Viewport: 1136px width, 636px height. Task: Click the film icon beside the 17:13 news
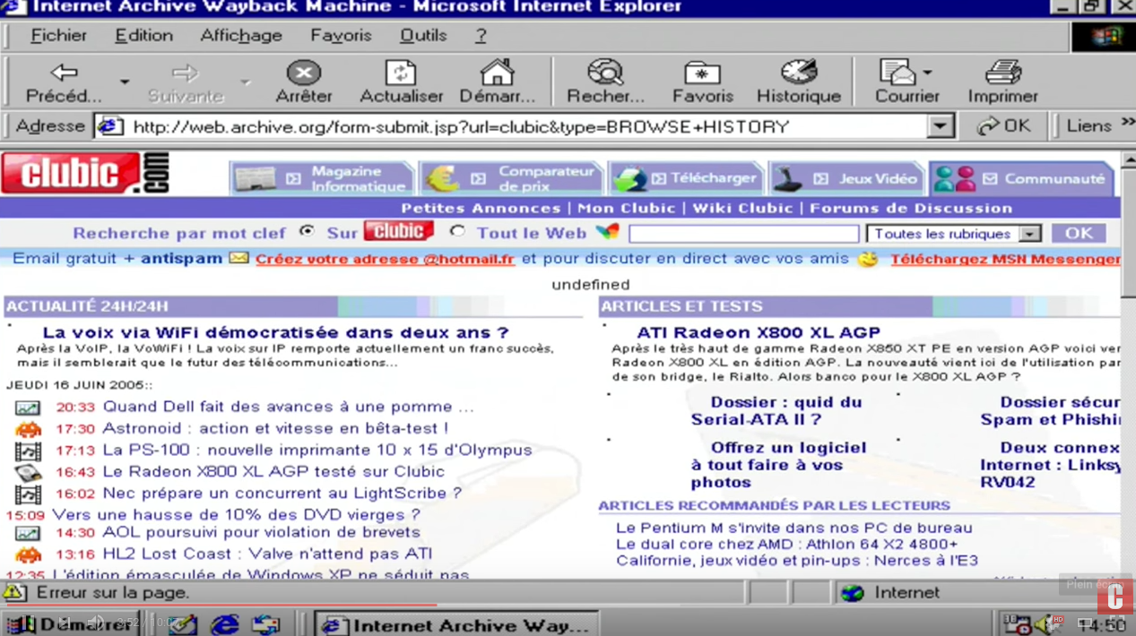tap(28, 451)
